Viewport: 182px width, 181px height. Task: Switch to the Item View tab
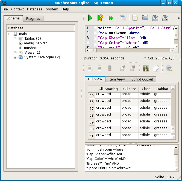[117, 79]
